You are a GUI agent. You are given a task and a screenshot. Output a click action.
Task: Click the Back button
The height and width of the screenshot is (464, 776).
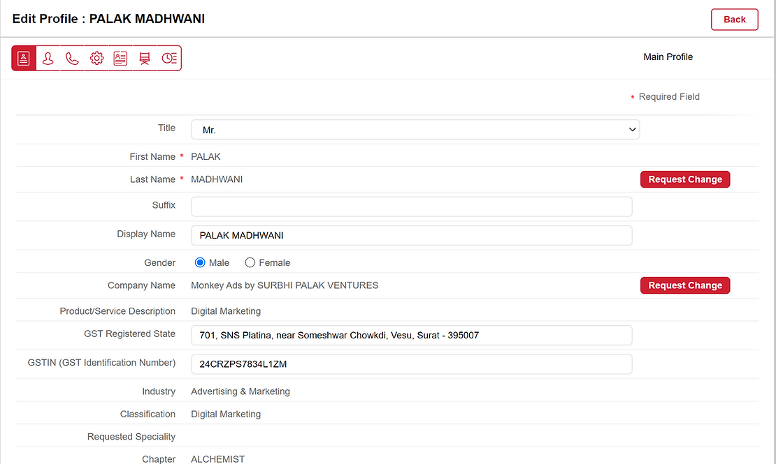tap(734, 20)
